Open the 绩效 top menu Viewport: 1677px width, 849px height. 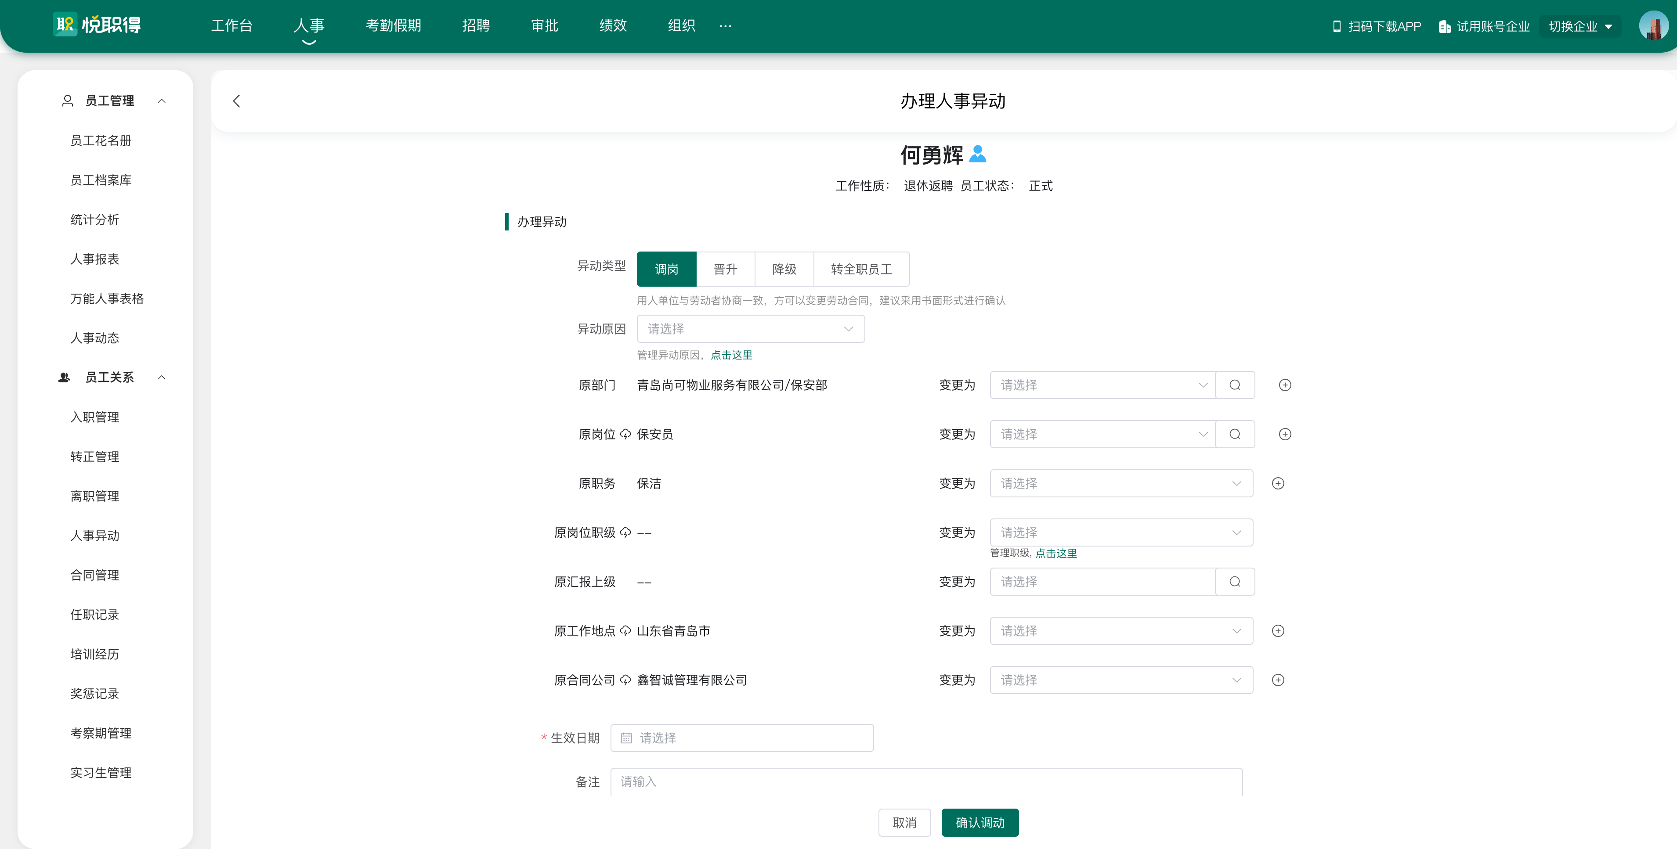(613, 25)
